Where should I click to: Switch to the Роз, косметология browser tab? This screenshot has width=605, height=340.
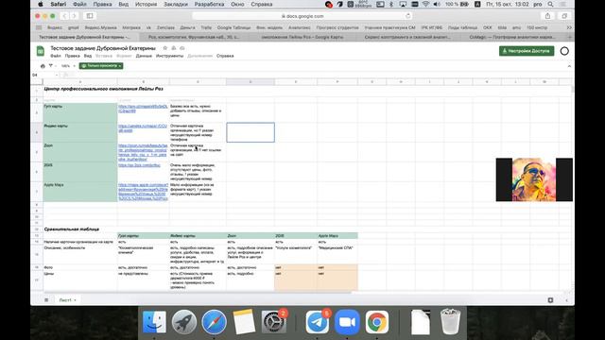[x=194, y=37]
